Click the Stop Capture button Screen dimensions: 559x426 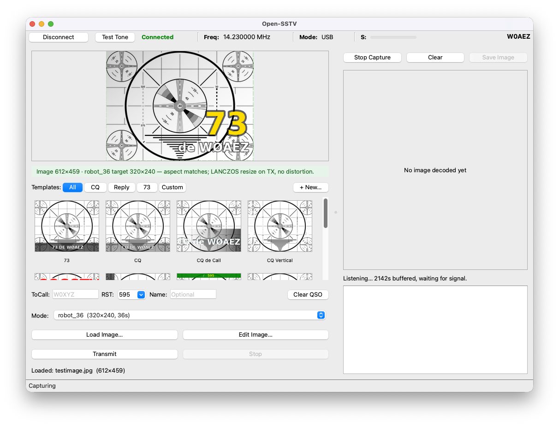(372, 58)
